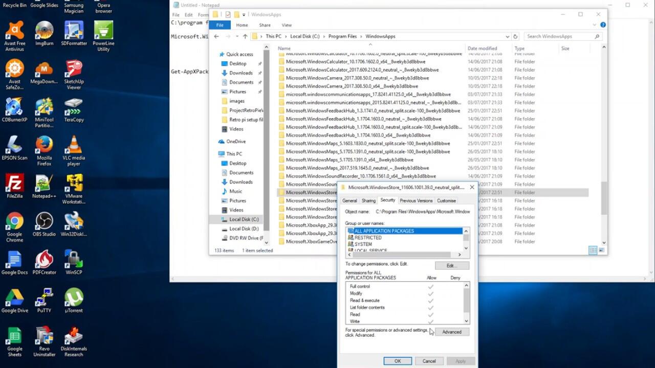Sort files by Name column header
Image resolution: width=655 pixels, height=368 pixels.
[x=370, y=49]
